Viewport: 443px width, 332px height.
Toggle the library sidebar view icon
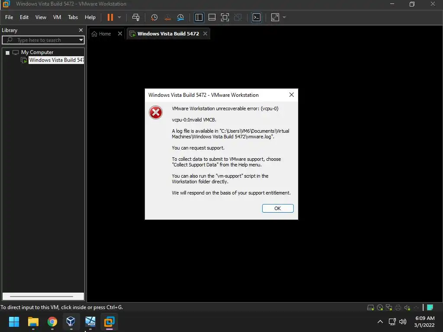coord(199,17)
